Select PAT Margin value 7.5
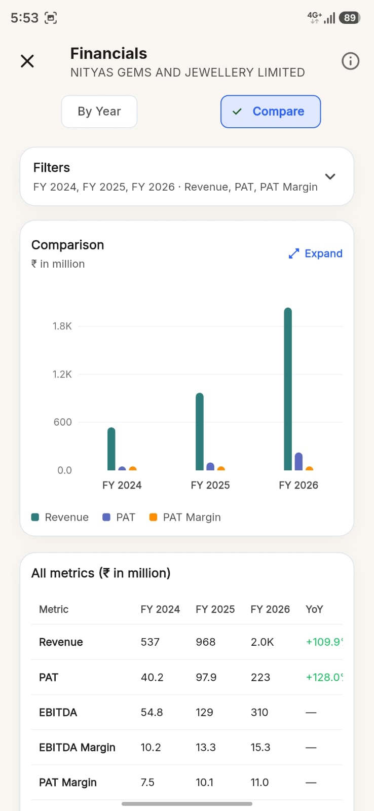374x811 pixels. (147, 782)
